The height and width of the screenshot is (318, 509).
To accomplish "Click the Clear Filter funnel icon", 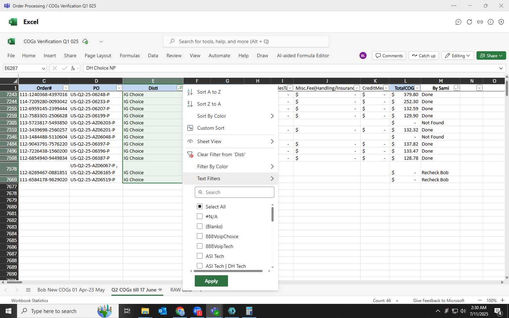I will coord(190,154).
